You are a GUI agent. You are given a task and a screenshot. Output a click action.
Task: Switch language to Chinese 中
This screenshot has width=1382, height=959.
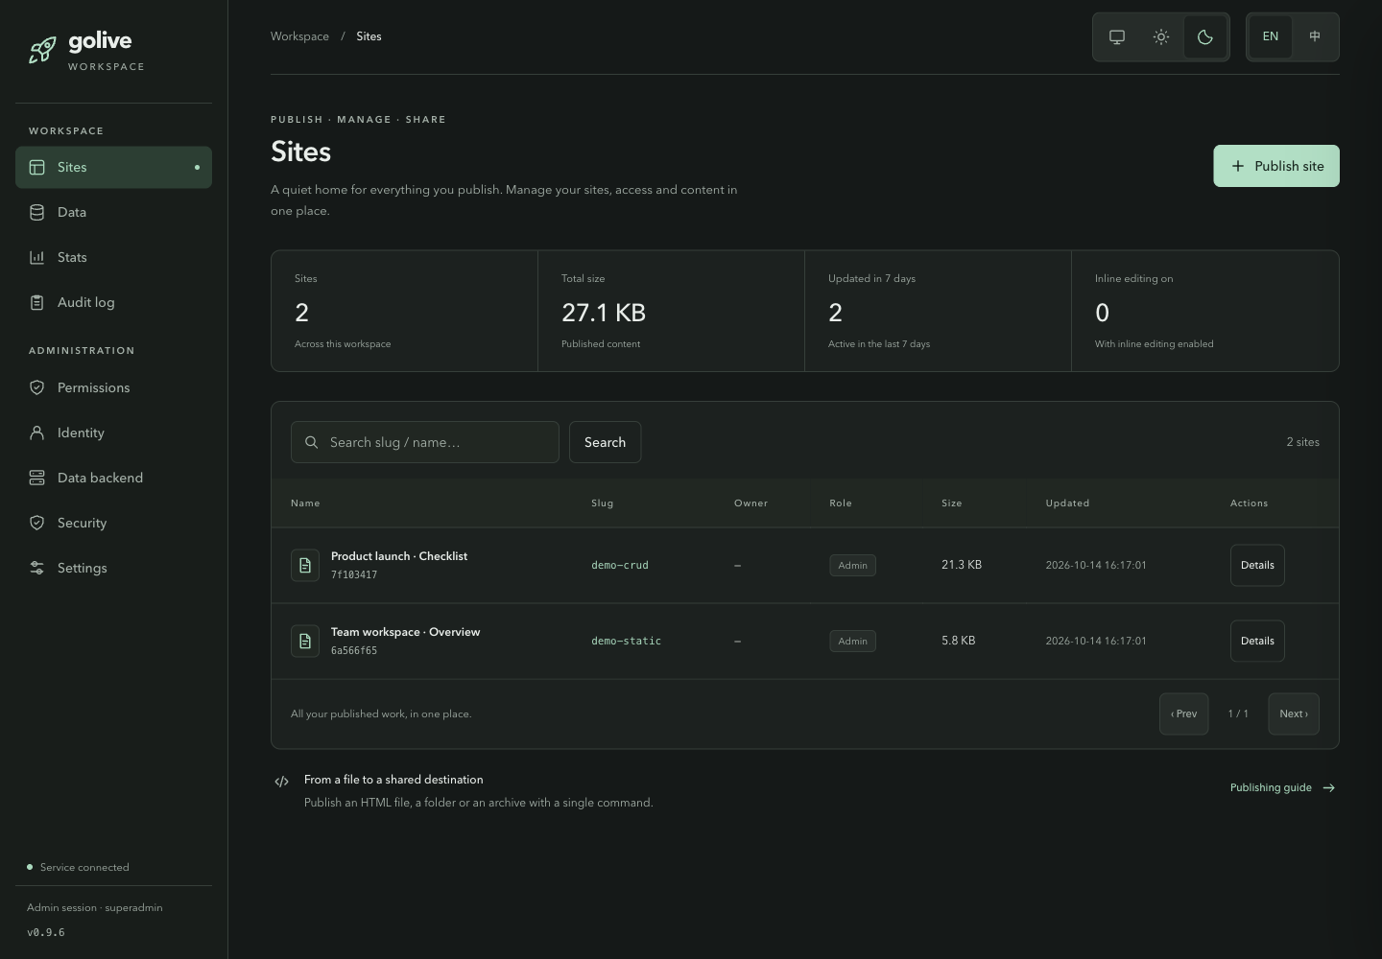pyautogui.click(x=1315, y=36)
